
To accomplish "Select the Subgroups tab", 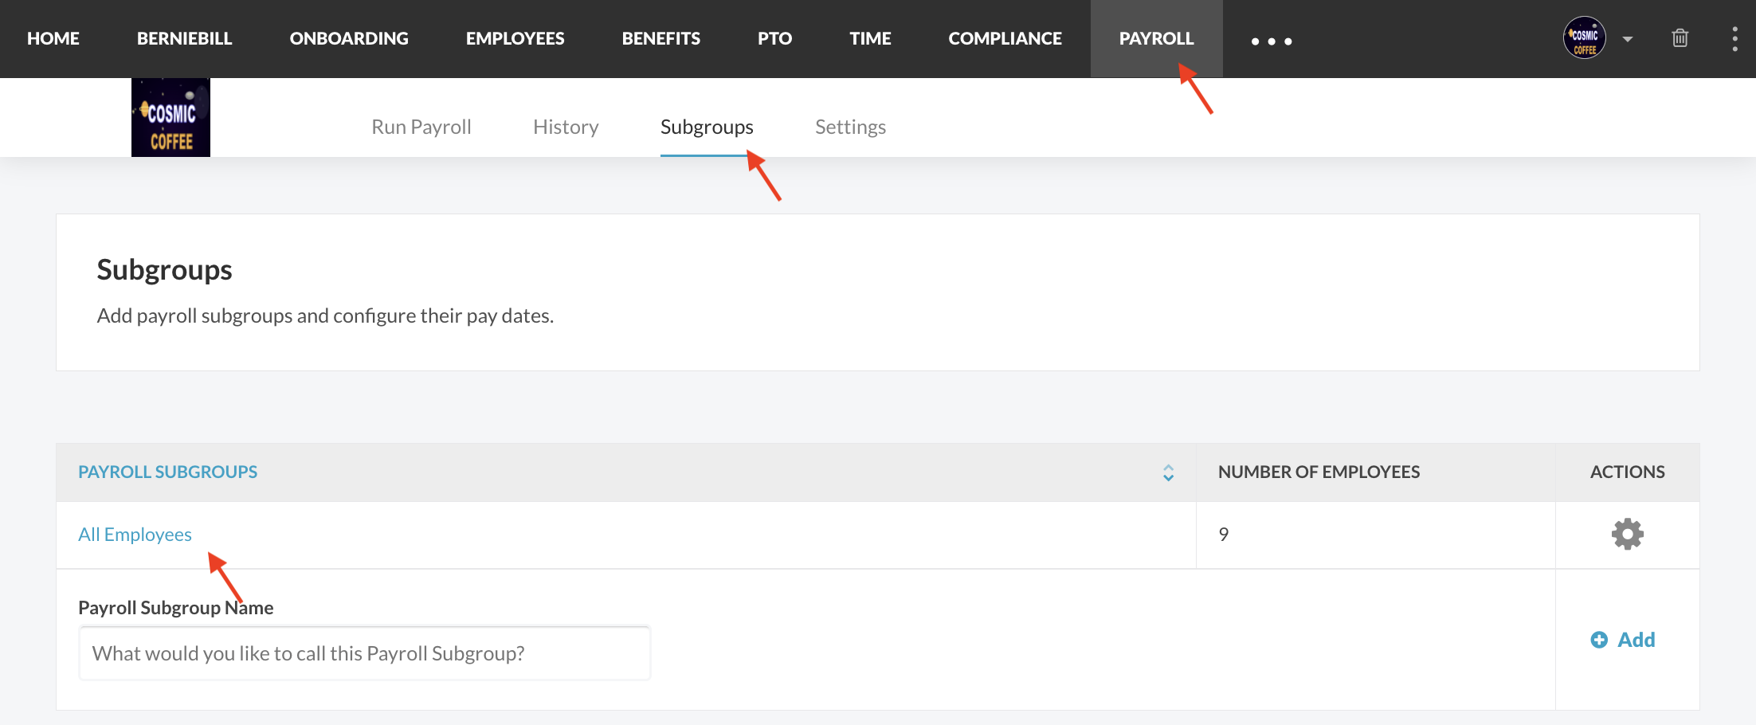I will [x=707, y=127].
